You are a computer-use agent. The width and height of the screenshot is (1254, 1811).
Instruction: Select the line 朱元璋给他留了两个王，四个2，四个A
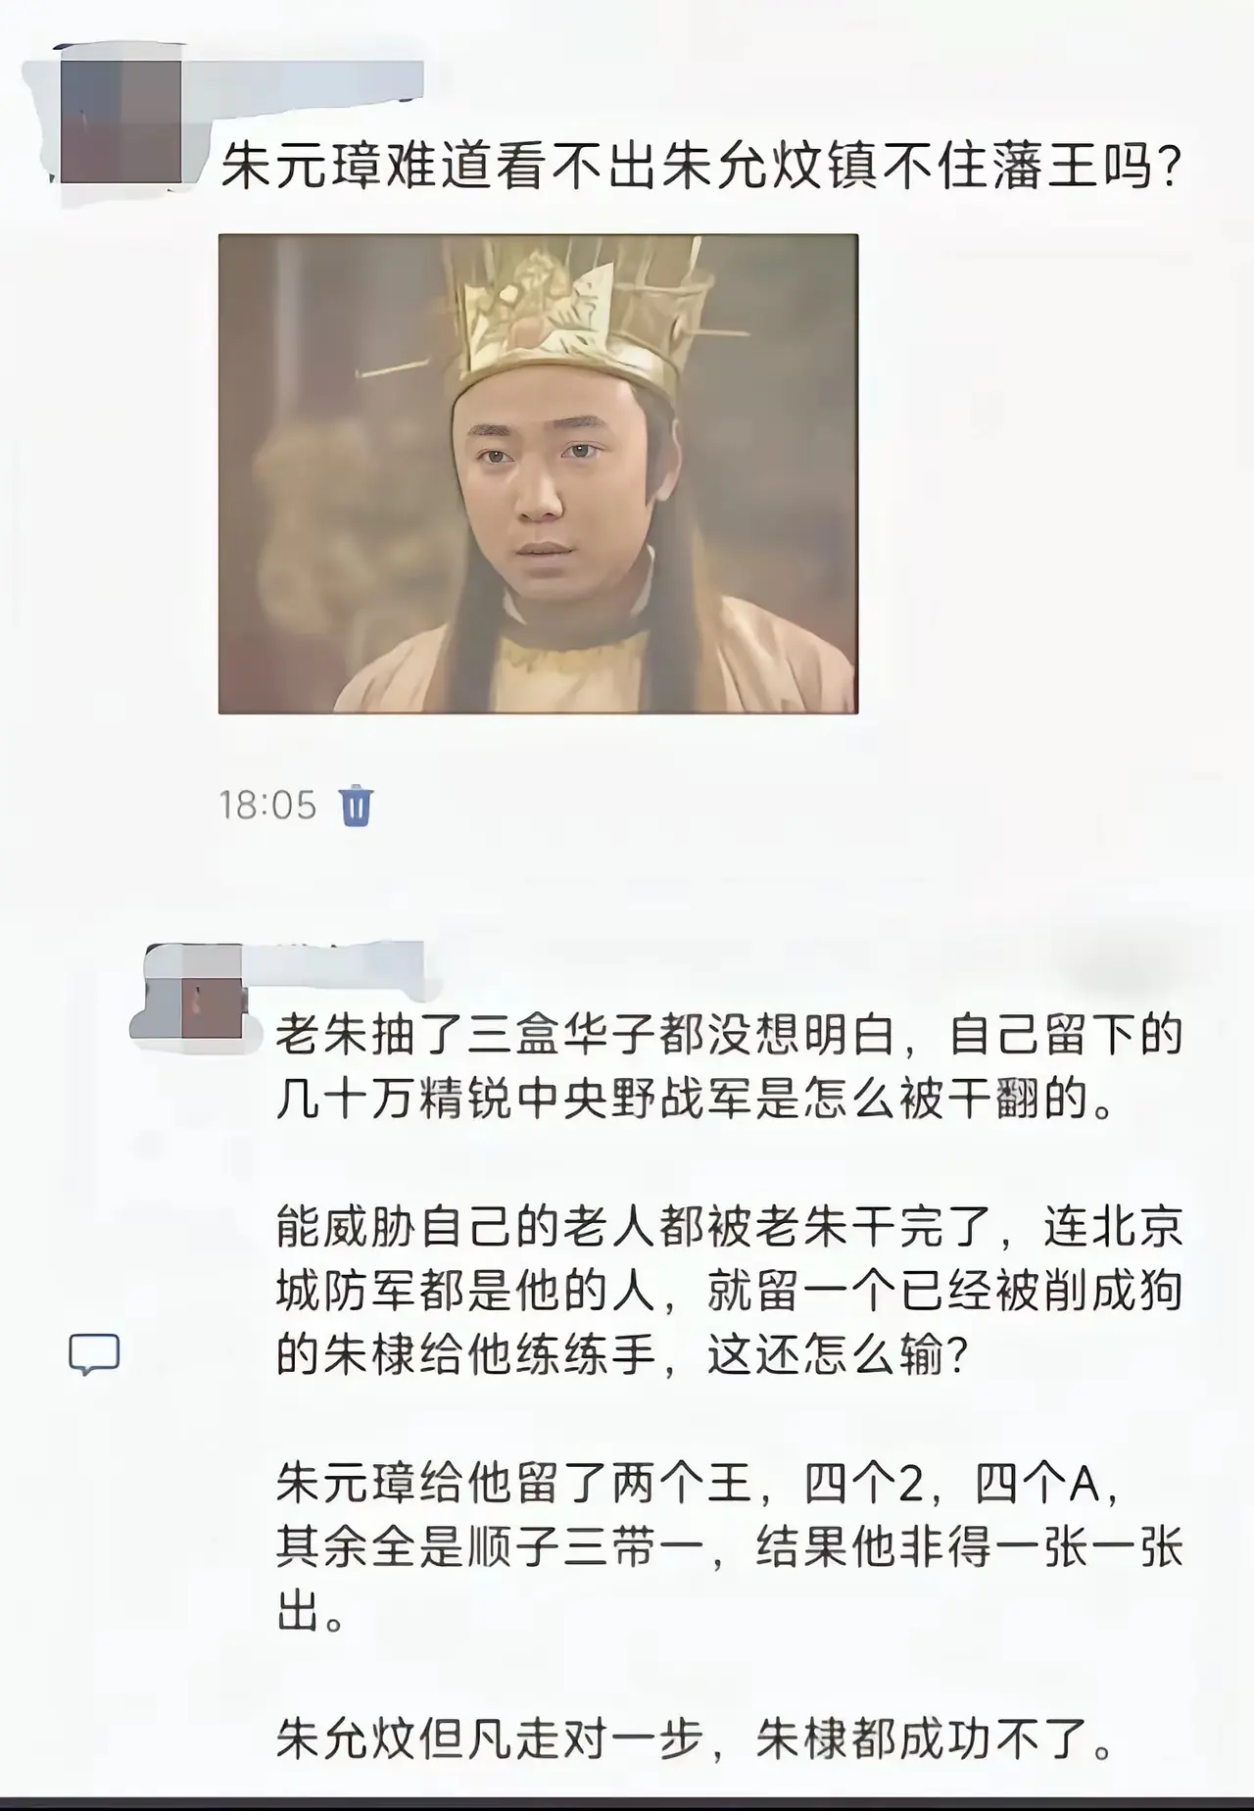coord(698,1485)
